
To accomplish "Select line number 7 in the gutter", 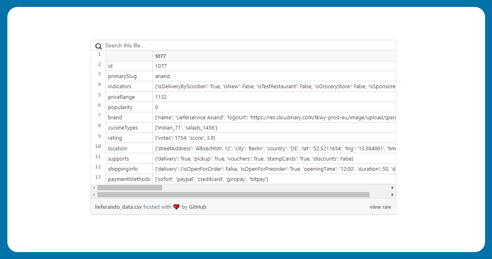I will 99,116.
